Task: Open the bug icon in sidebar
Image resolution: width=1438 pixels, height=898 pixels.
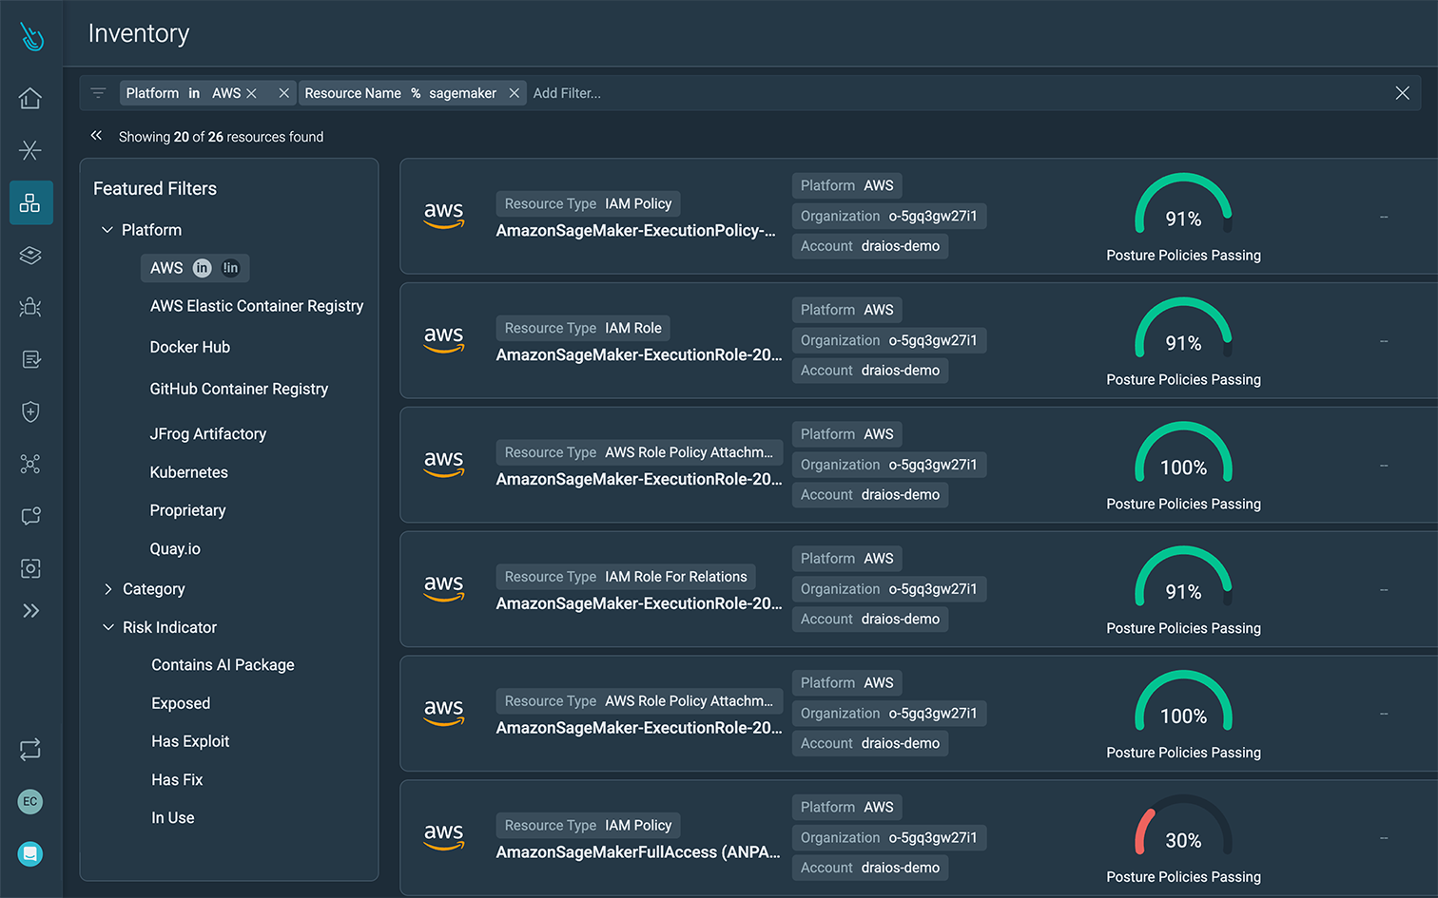Action: [30, 307]
